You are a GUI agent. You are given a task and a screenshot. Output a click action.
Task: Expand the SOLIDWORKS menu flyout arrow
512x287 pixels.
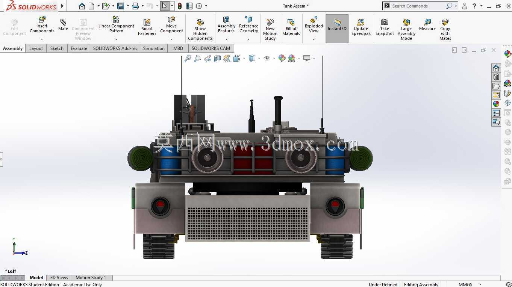tap(62, 6)
